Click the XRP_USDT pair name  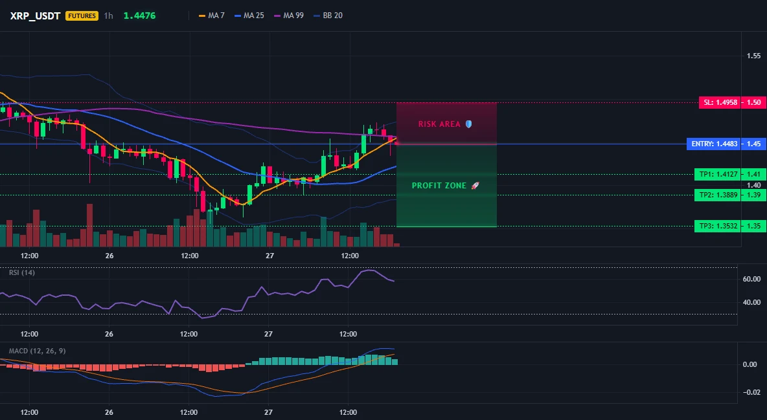coord(35,16)
